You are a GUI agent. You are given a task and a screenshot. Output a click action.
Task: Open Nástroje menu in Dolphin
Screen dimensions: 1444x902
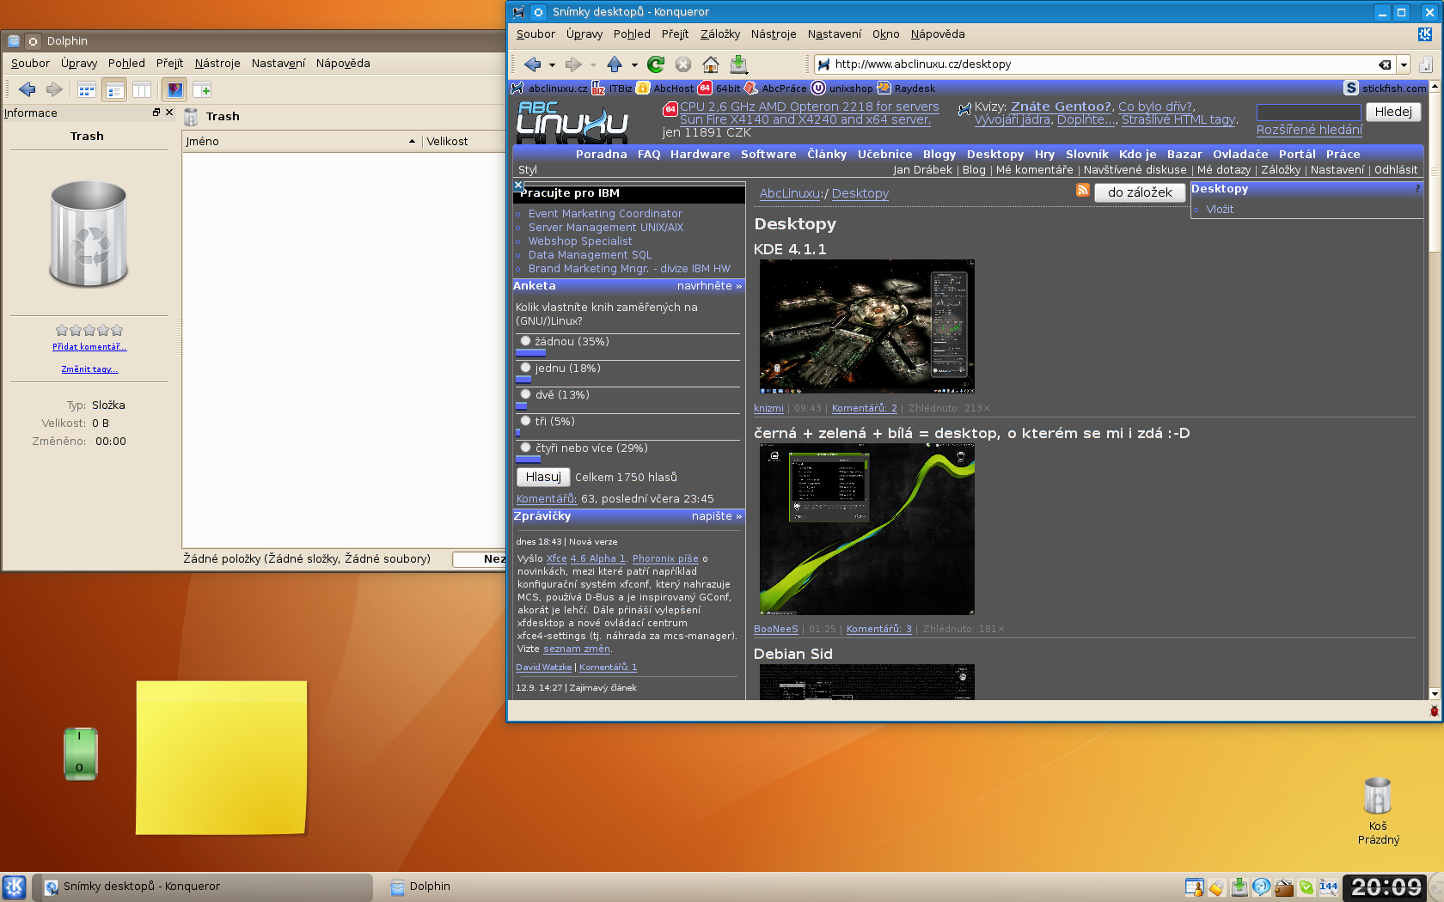pos(217,64)
